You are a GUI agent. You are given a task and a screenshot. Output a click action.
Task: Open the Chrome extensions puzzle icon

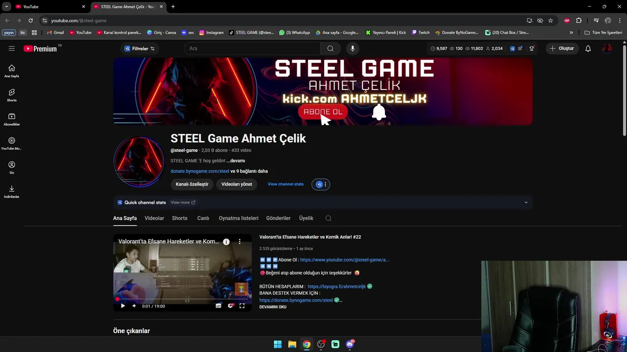[579, 21]
